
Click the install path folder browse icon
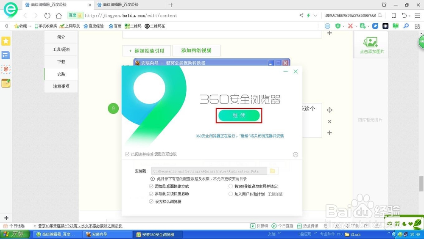pos(273,171)
